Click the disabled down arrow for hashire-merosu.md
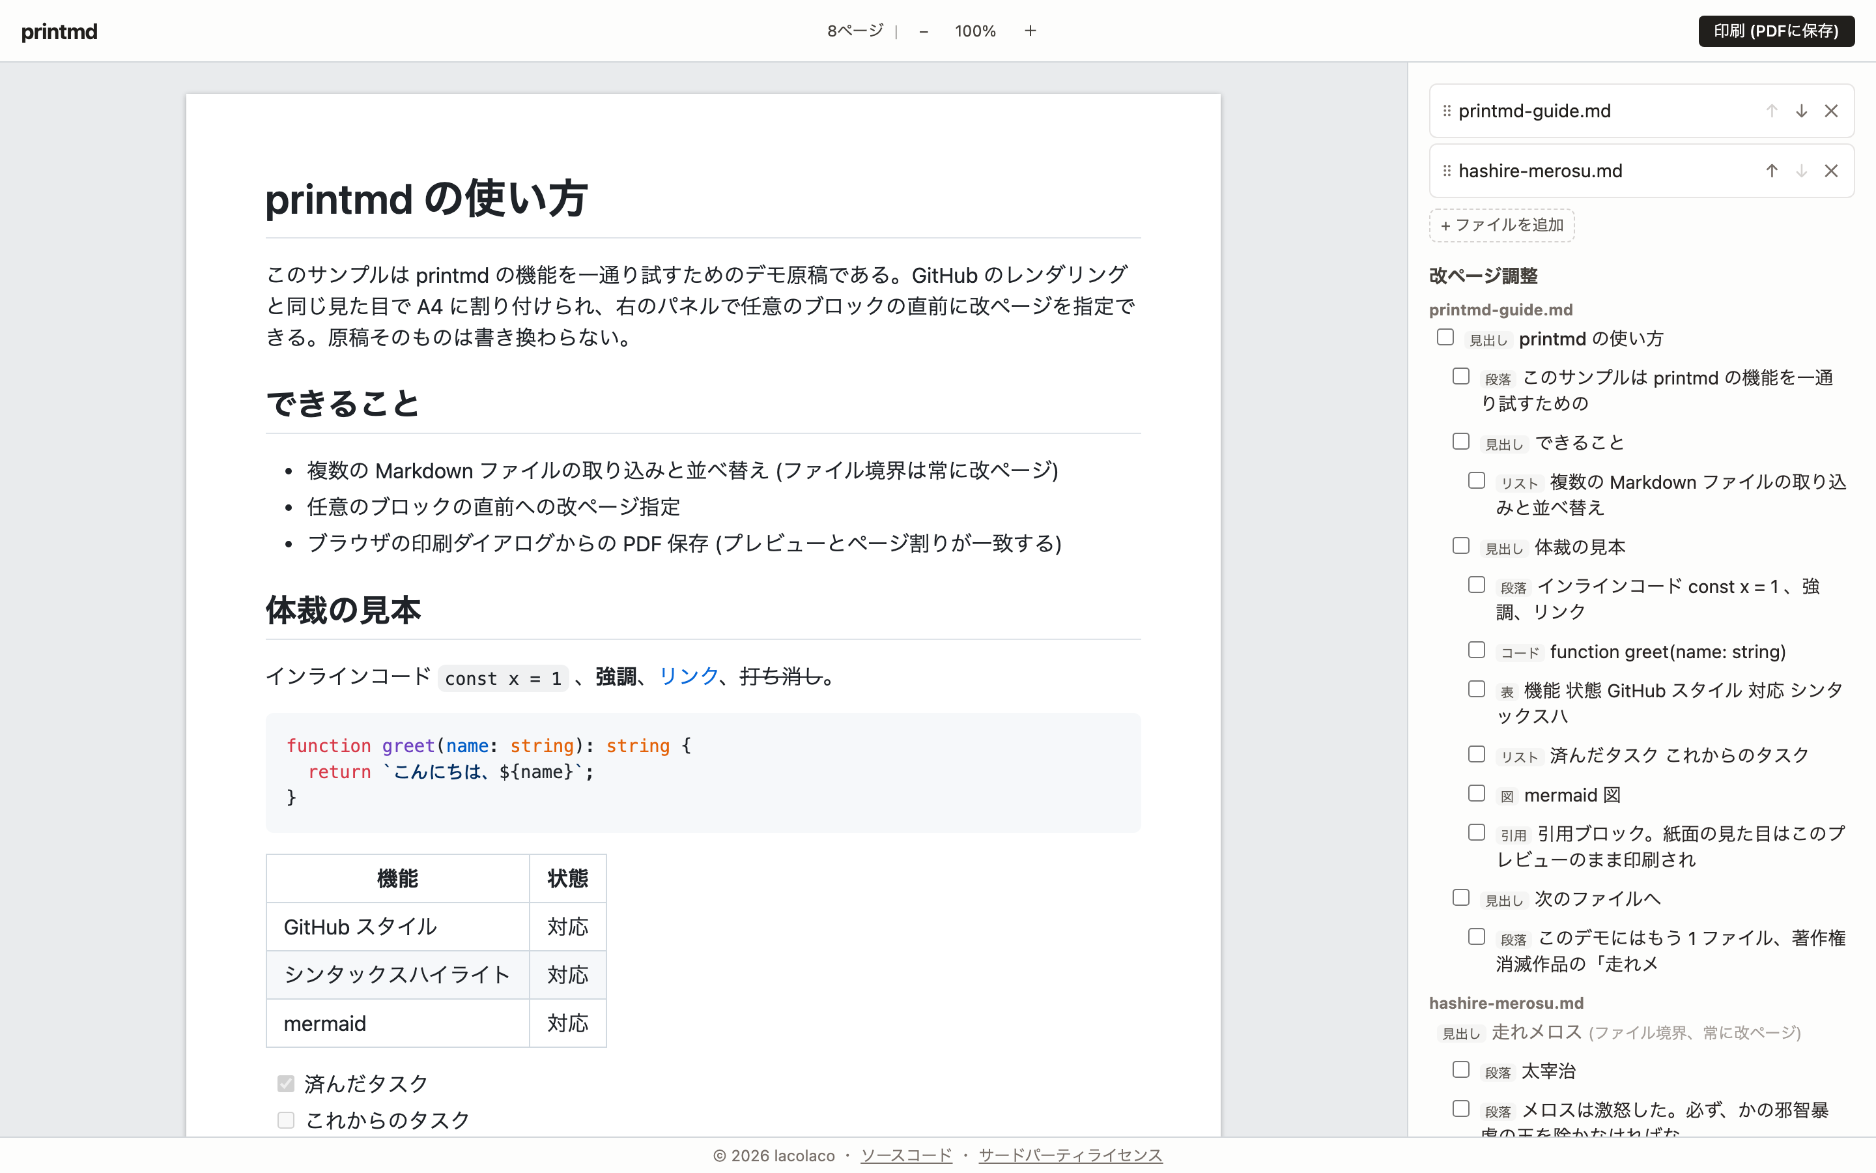The width and height of the screenshot is (1876, 1173). [1802, 171]
